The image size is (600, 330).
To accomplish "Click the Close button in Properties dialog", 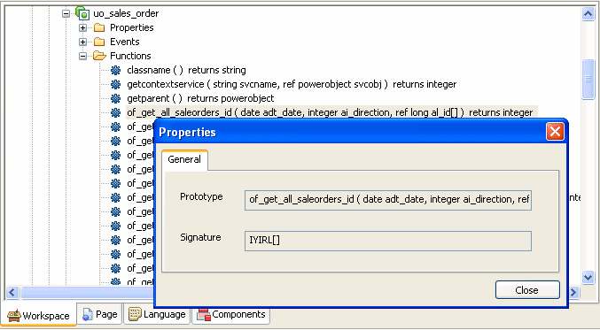I will coord(527,290).
